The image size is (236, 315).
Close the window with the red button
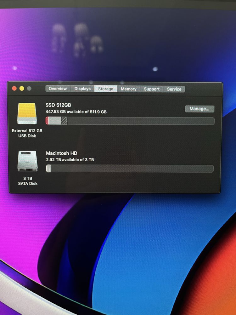point(14,89)
